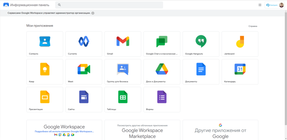The width and height of the screenshot is (287, 140).
Task: Open the Формы purple form icon
Action: coord(162,97)
